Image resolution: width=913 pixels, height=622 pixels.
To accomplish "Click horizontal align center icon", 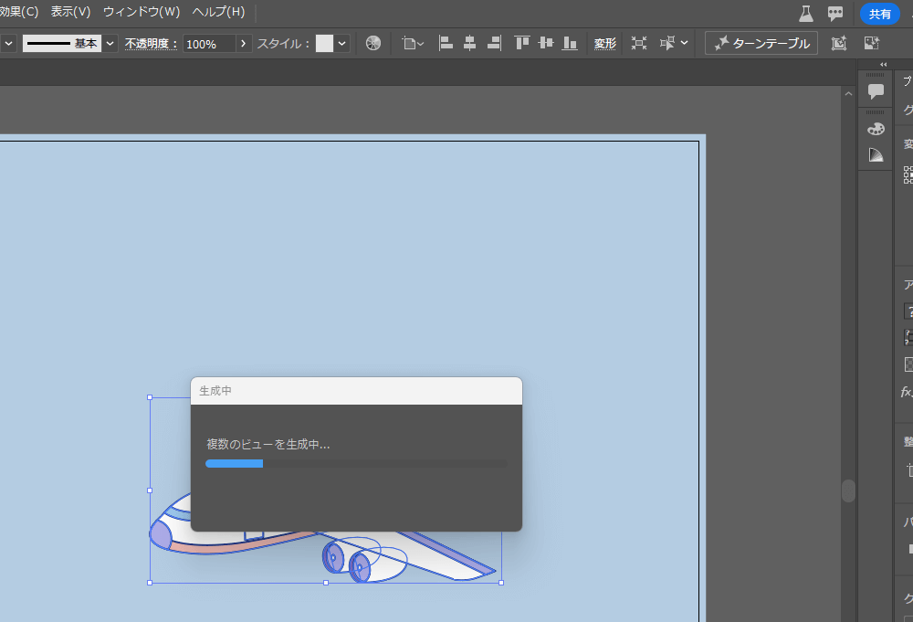I will pyautogui.click(x=469, y=43).
